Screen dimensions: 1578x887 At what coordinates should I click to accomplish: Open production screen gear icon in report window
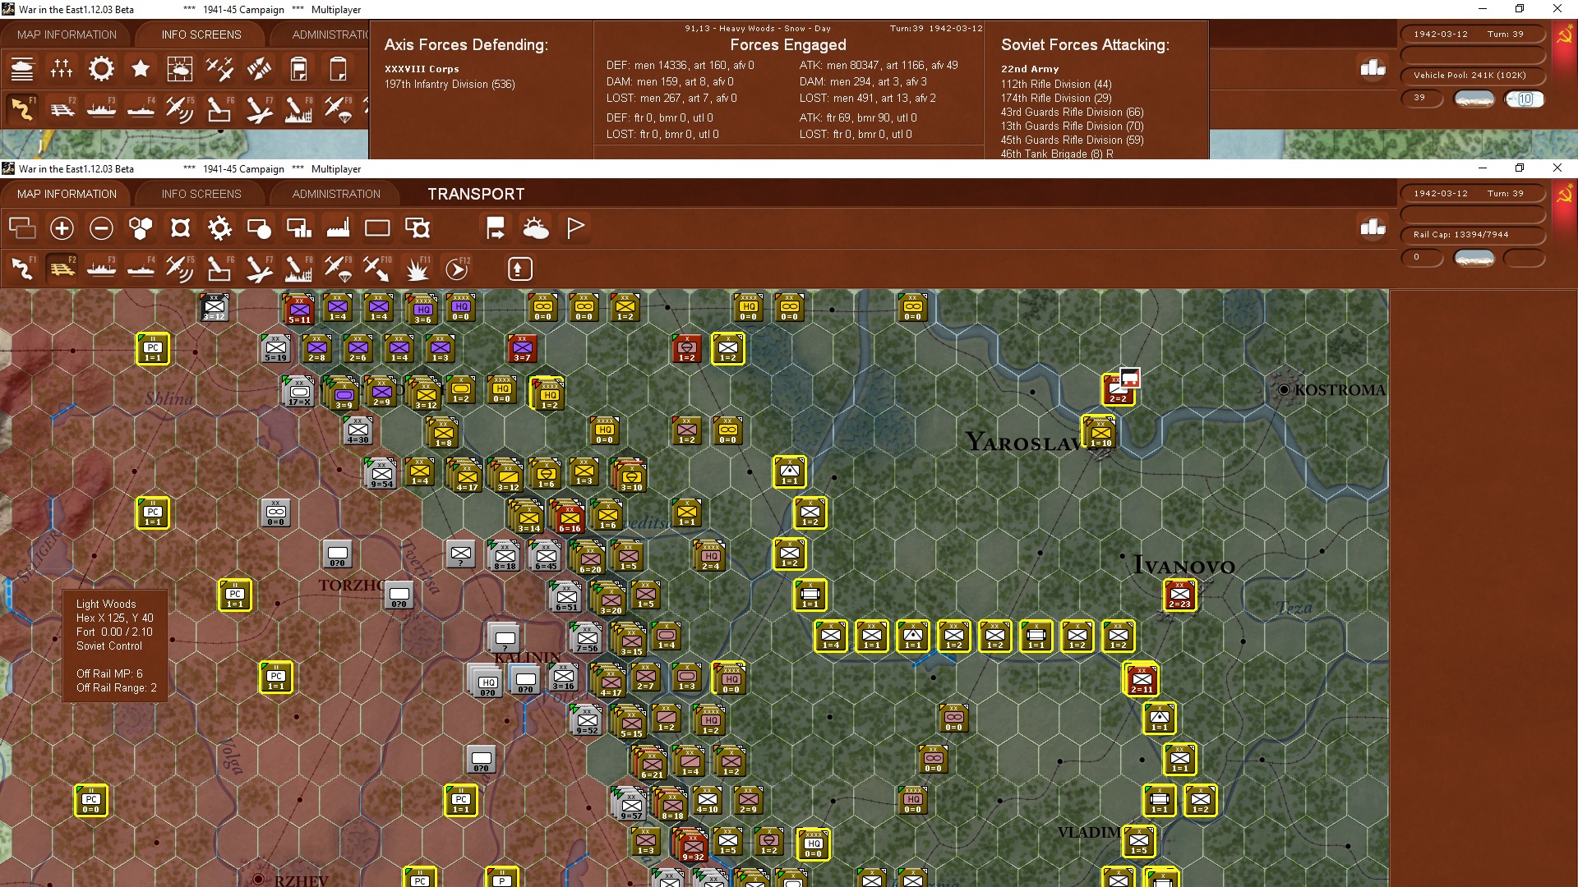101,69
